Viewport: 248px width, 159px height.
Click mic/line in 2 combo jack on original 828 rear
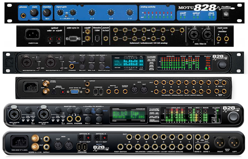click(193, 34)
